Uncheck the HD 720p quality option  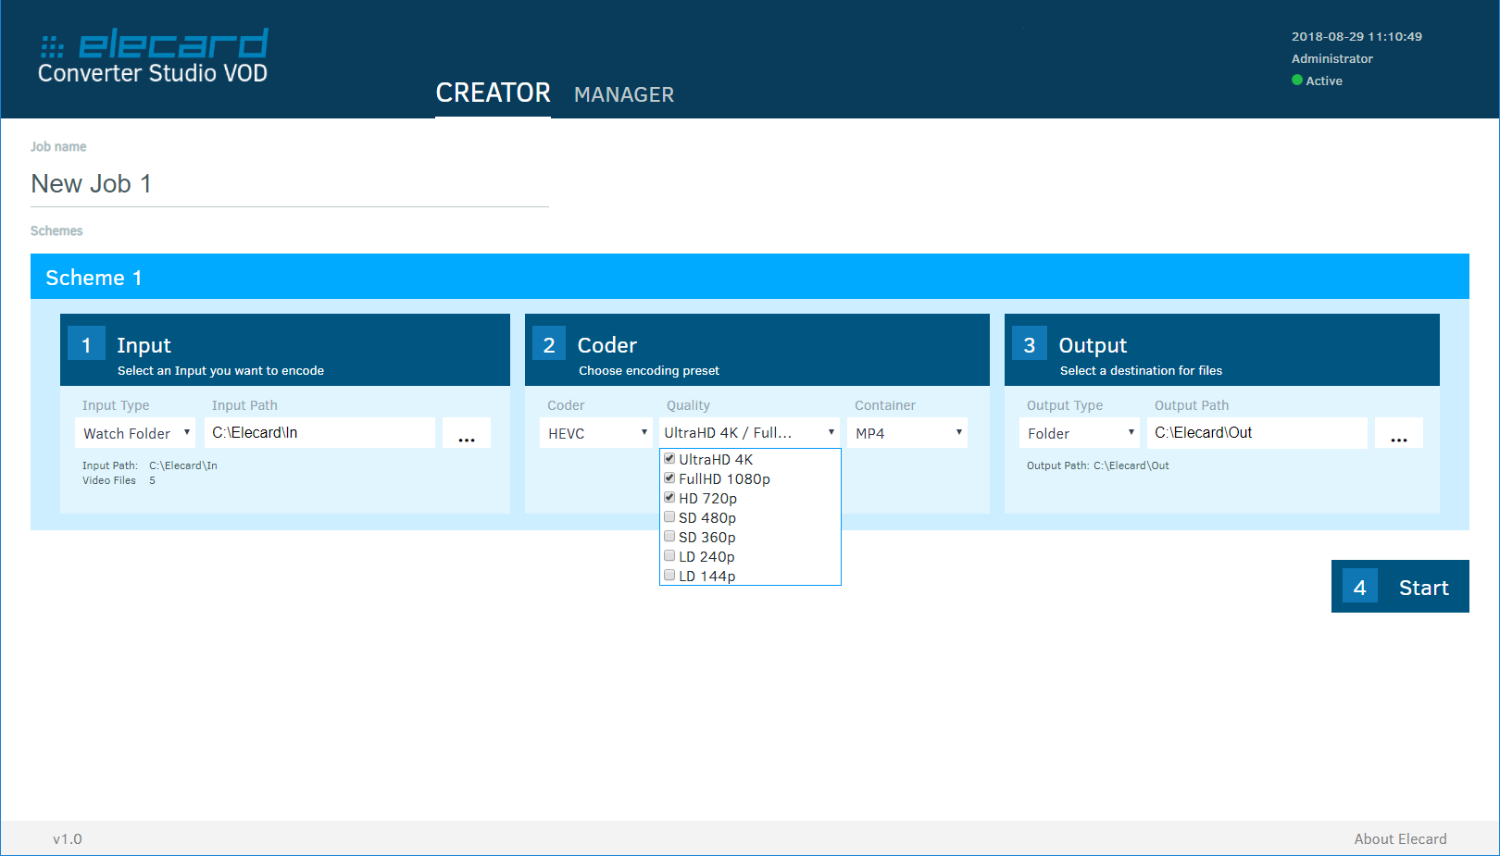[669, 497]
